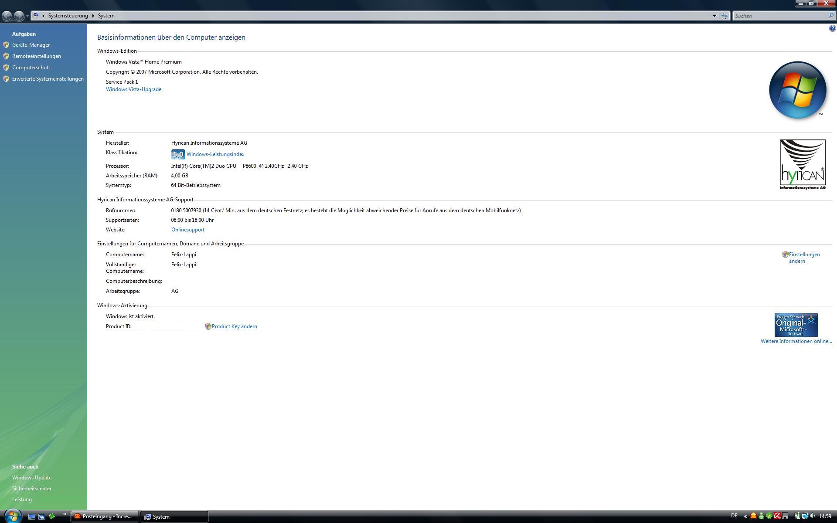Screen dimensions: 837x523
Task: Click the search magnifier icon
Action: tap(831, 16)
